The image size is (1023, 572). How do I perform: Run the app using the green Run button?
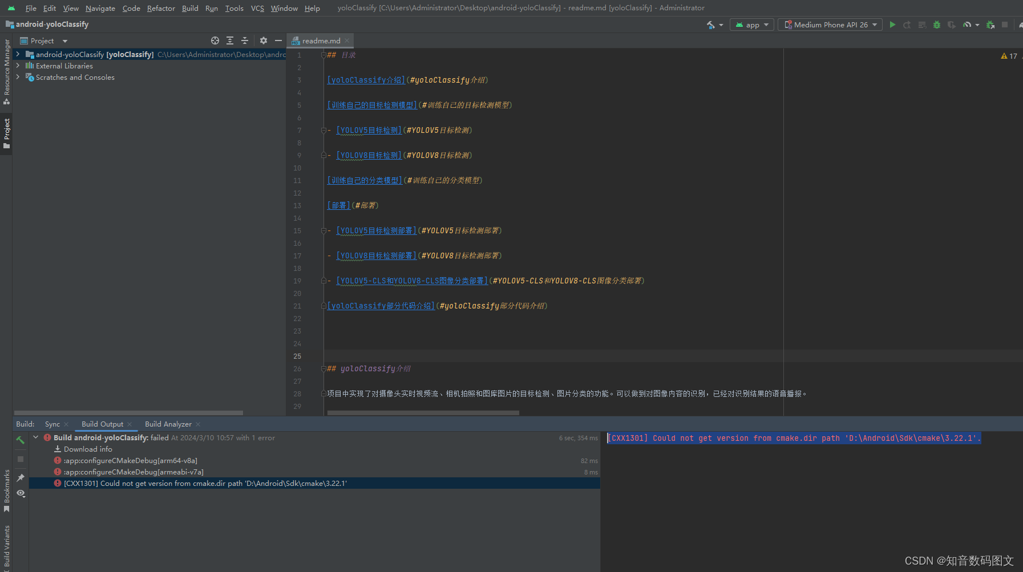[x=893, y=25]
